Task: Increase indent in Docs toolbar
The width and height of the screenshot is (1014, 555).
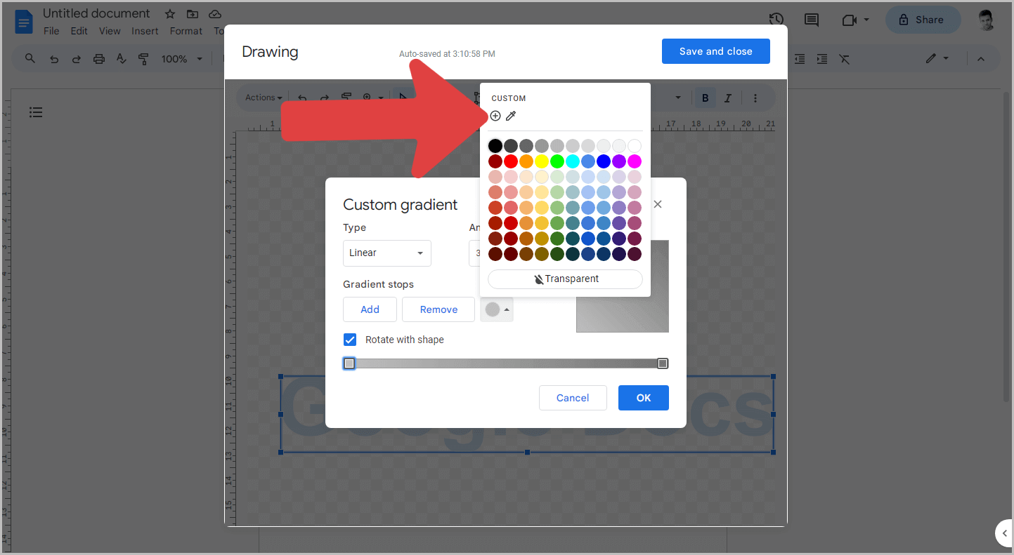Action: (x=821, y=59)
